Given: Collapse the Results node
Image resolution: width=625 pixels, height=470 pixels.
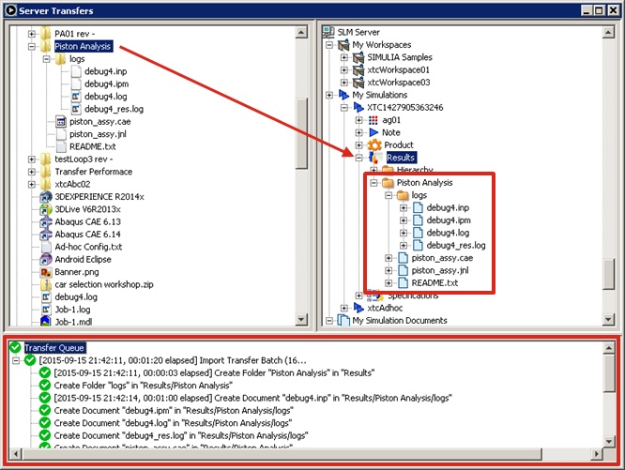Looking at the screenshot, I should pyautogui.click(x=358, y=158).
